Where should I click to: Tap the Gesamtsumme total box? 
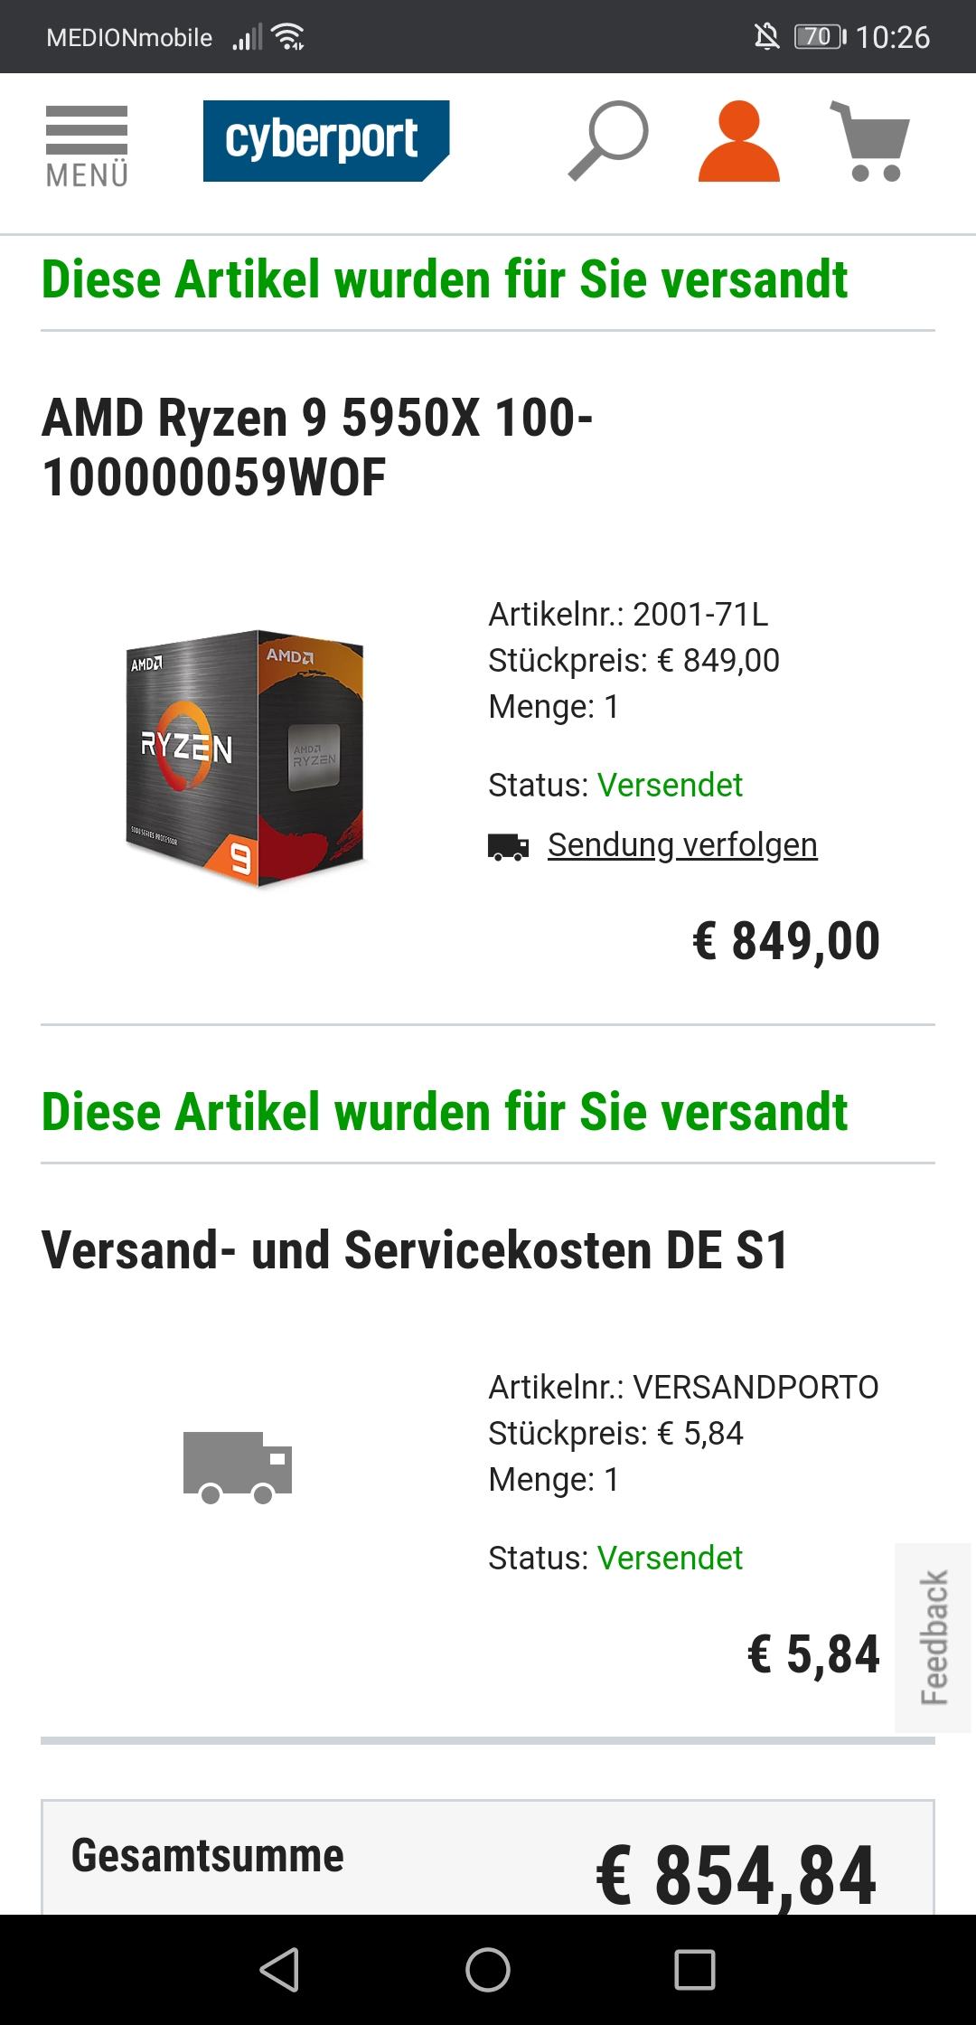click(488, 1857)
